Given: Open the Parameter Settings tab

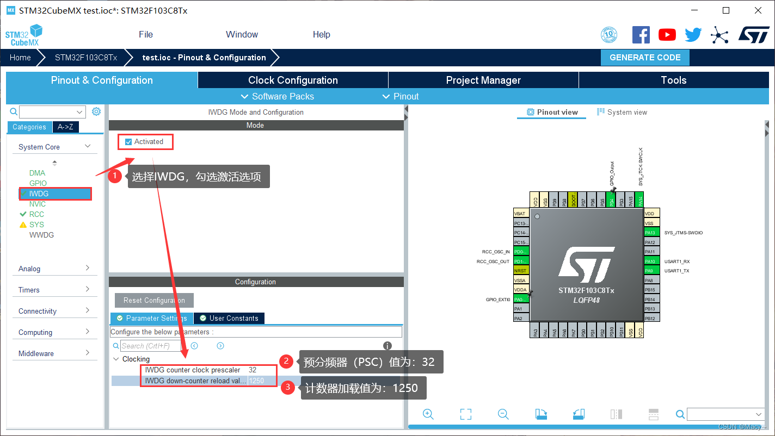Looking at the screenshot, I should 152,318.
